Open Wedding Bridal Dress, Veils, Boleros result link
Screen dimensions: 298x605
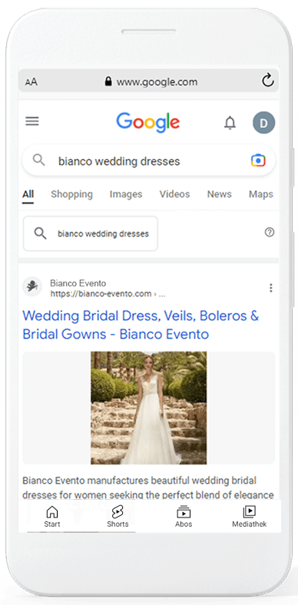pyautogui.click(x=141, y=325)
